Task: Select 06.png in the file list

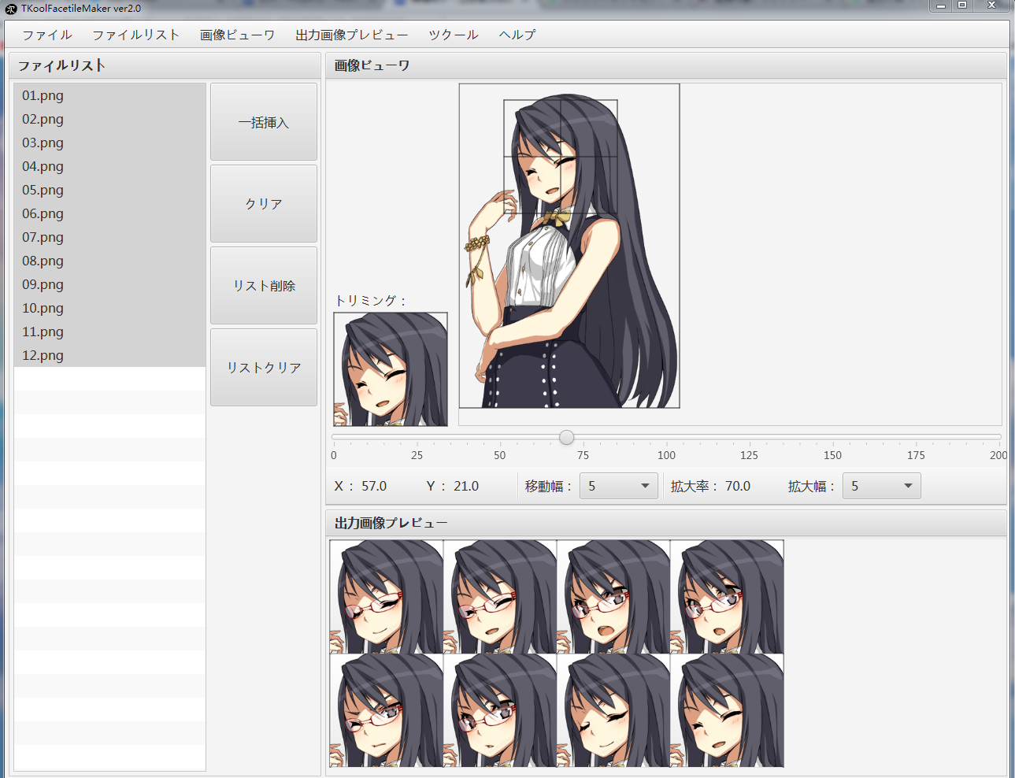Action: 110,213
